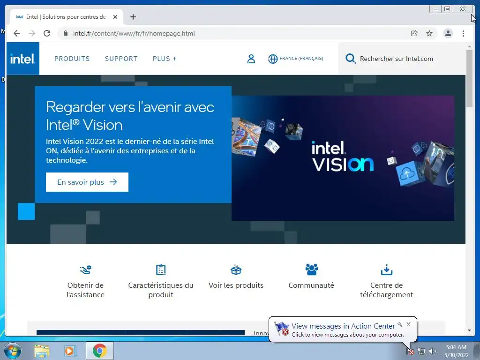Click the scrollbar down arrow

469,330
